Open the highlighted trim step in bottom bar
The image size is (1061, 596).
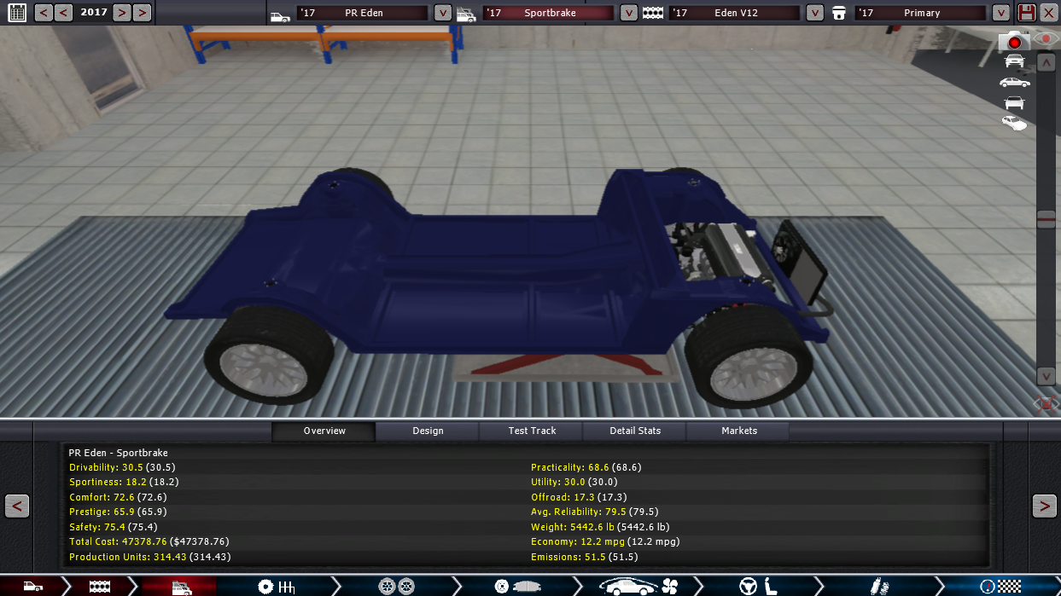pos(181,586)
